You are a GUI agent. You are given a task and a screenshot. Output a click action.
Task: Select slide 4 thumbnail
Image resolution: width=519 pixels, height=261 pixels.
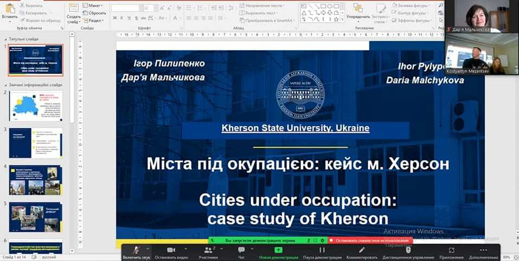click(x=36, y=180)
